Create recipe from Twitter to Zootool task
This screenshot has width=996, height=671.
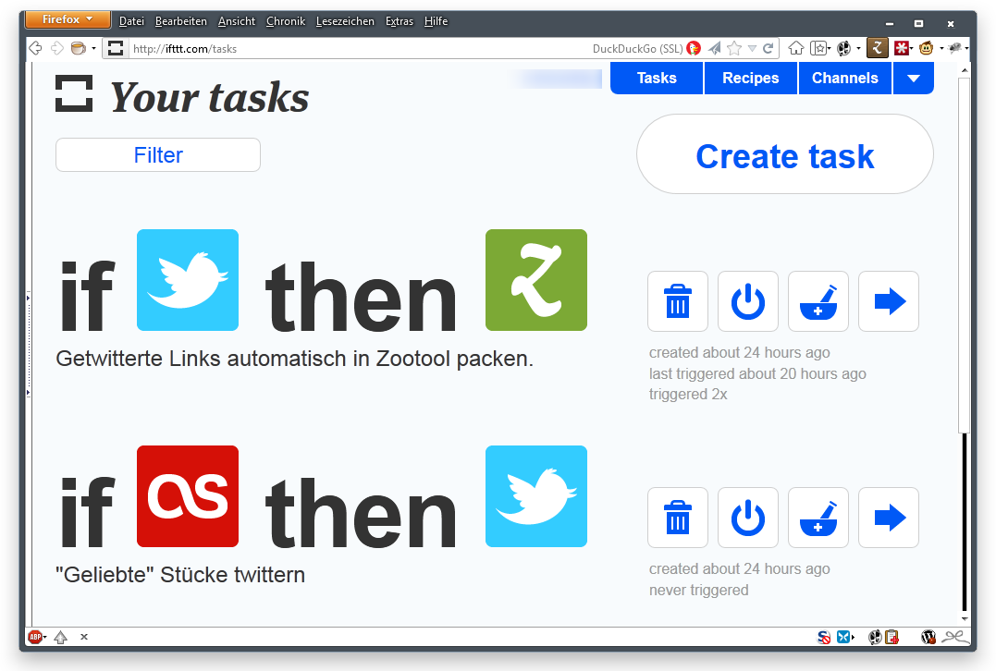pyautogui.click(x=818, y=301)
